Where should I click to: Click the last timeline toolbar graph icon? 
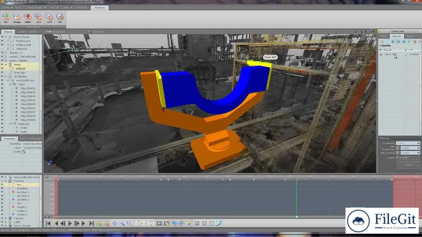(x=219, y=224)
